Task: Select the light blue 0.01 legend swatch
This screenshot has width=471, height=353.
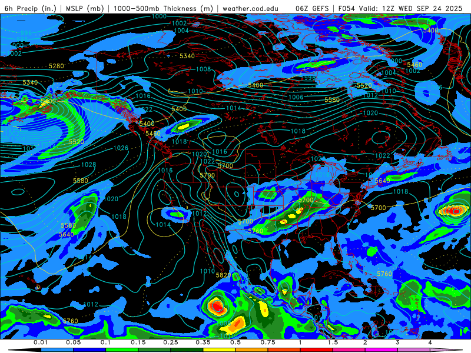Action: tap(57, 350)
